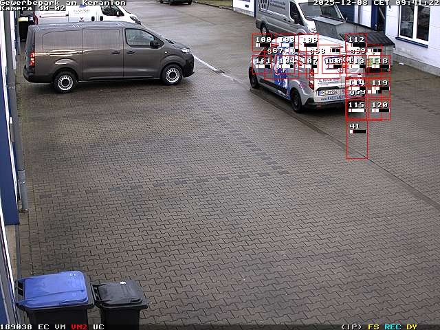440x330 pixels.
Task: Click the 189038 counter at bottom left
Action: point(16,327)
